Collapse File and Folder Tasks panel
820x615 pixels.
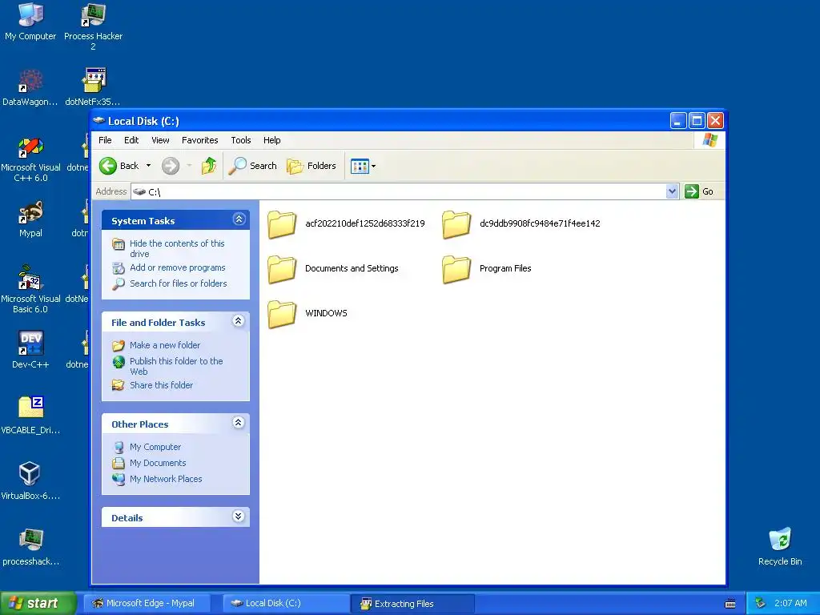click(239, 321)
